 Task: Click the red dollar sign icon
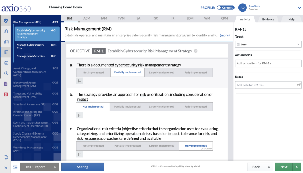click(6, 94)
